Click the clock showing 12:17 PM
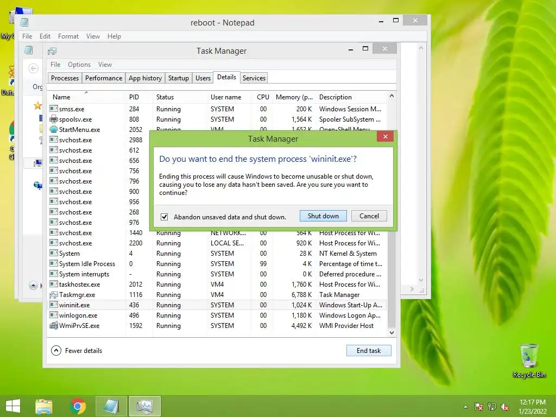This screenshot has height=417, width=556. (532, 402)
